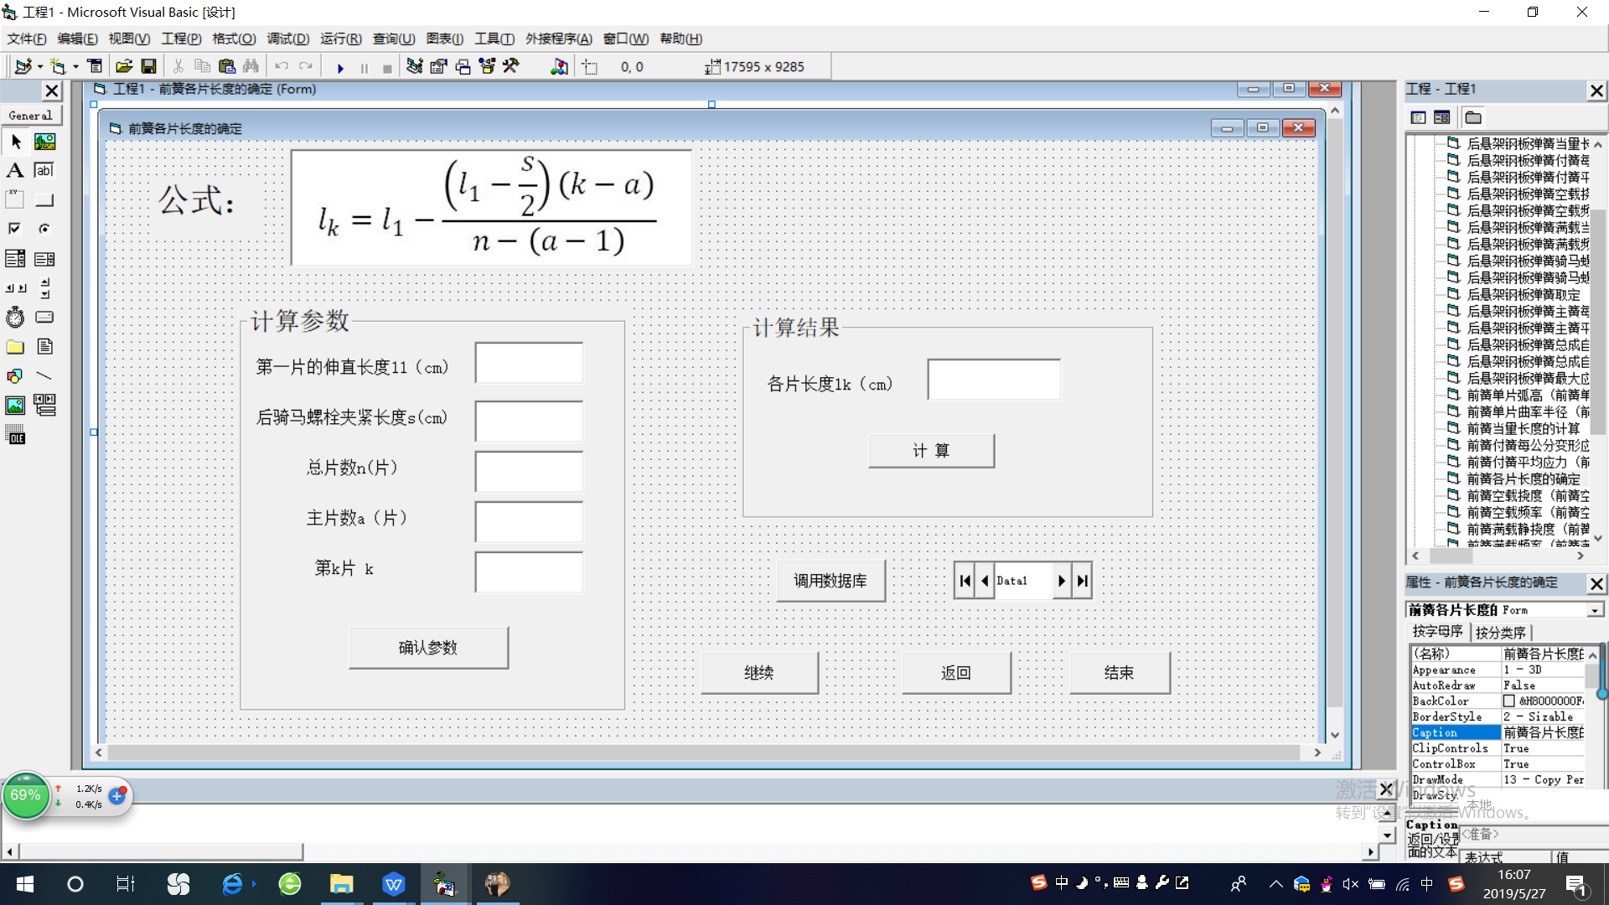
Task: Toggle folders view in project panel
Action: [x=1473, y=117]
